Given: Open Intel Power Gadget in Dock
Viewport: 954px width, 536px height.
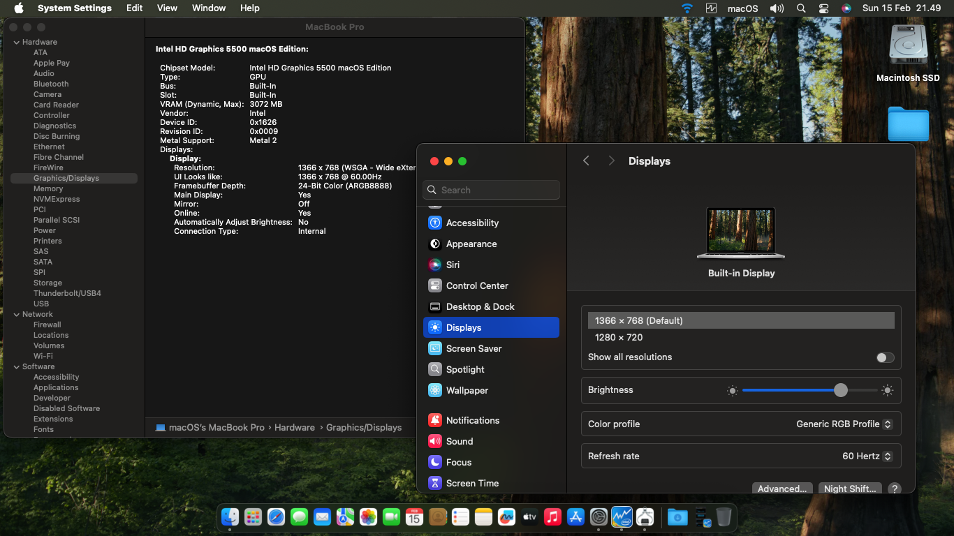Looking at the screenshot, I should [x=622, y=517].
